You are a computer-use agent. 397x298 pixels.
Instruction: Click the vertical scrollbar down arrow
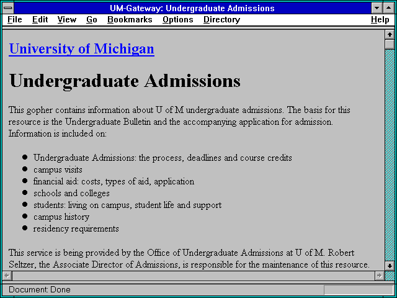[x=390, y=266]
